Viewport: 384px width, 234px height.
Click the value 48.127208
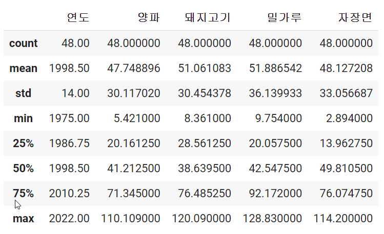tap(346, 68)
